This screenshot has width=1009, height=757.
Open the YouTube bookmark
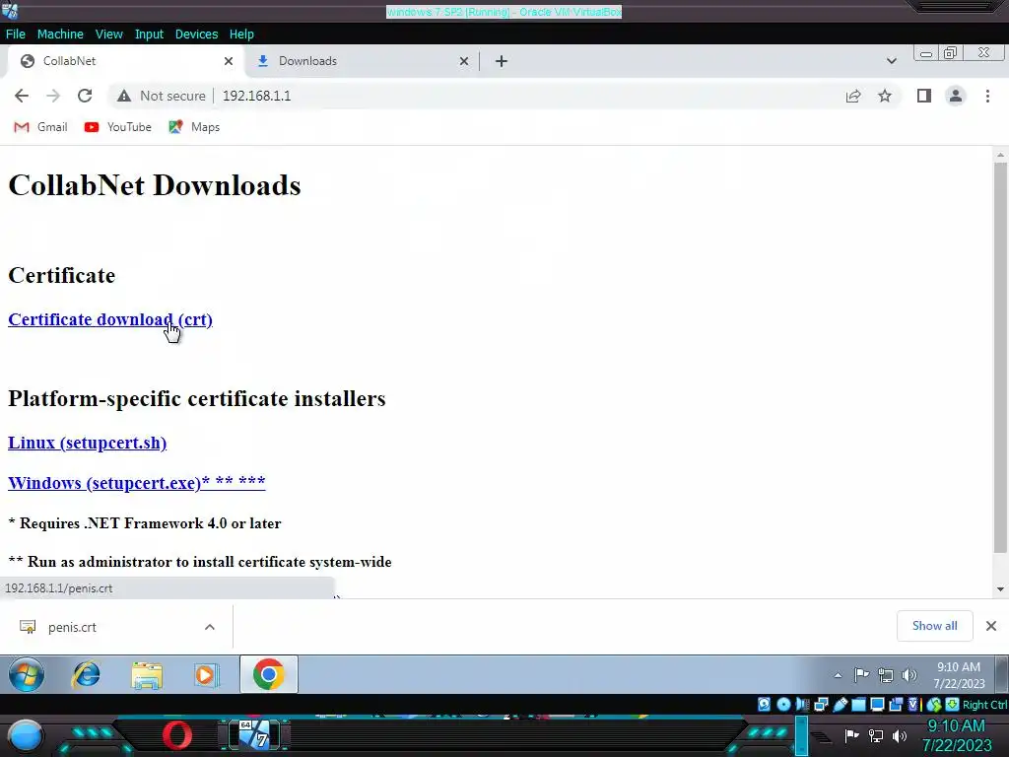coord(118,127)
